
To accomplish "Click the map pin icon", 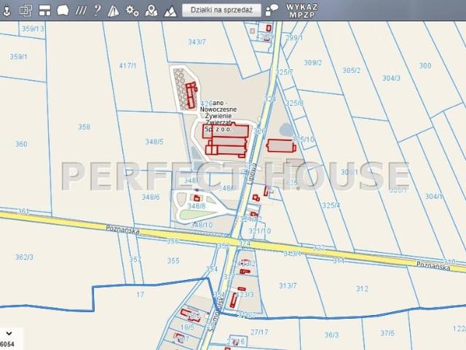I will [x=151, y=11].
